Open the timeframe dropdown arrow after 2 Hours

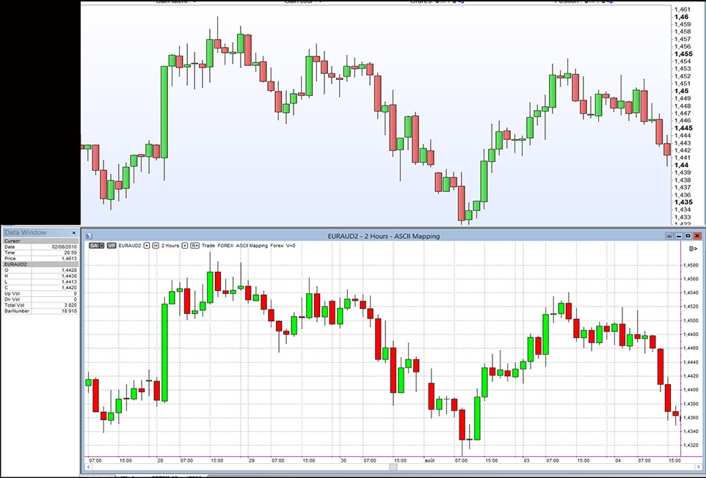[x=185, y=246]
